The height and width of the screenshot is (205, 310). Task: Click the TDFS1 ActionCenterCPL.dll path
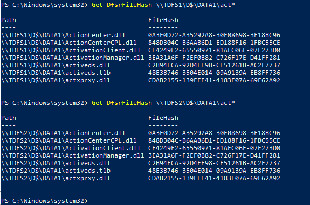pos(69,43)
